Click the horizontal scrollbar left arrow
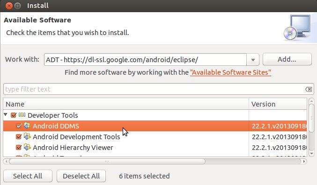The image size is (317, 185). [x=6, y=161]
